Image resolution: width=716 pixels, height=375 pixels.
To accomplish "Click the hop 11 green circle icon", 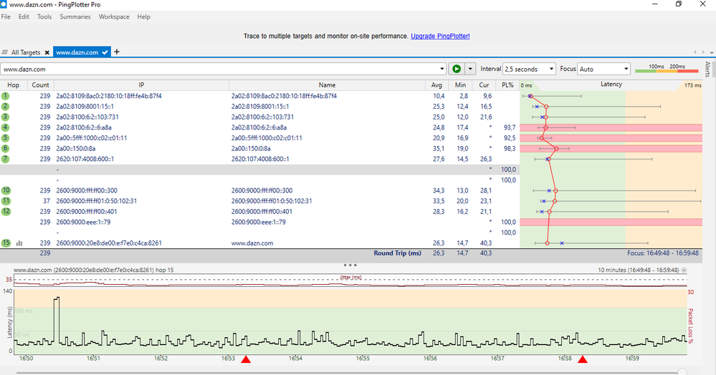I will pos(6,200).
